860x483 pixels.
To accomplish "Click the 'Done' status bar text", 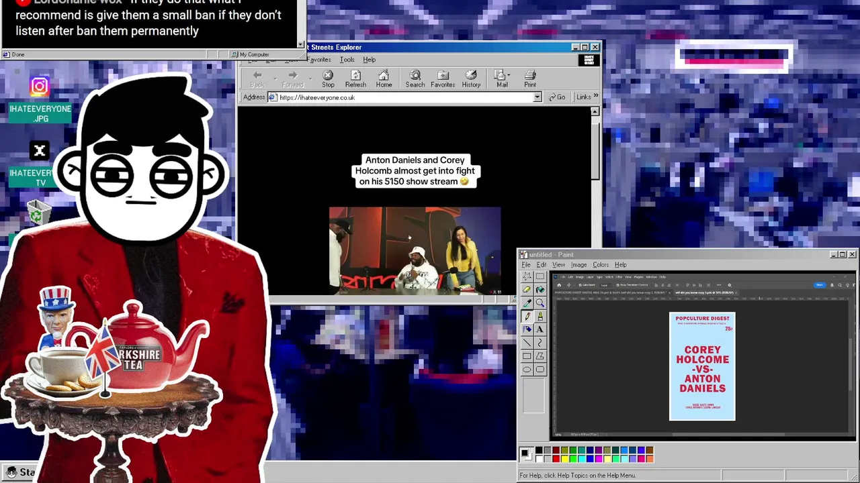I will coord(18,54).
